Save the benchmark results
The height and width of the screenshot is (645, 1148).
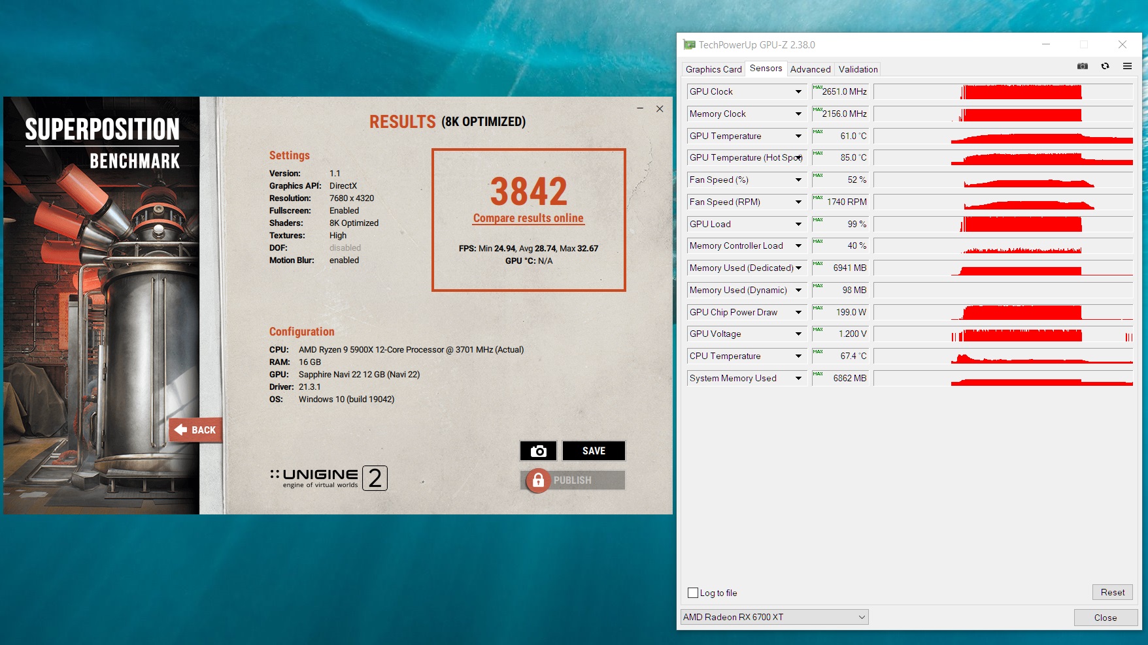coord(594,451)
